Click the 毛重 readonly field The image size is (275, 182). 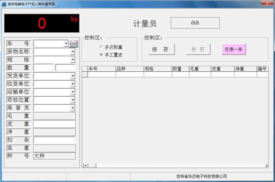click(x=54, y=116)
